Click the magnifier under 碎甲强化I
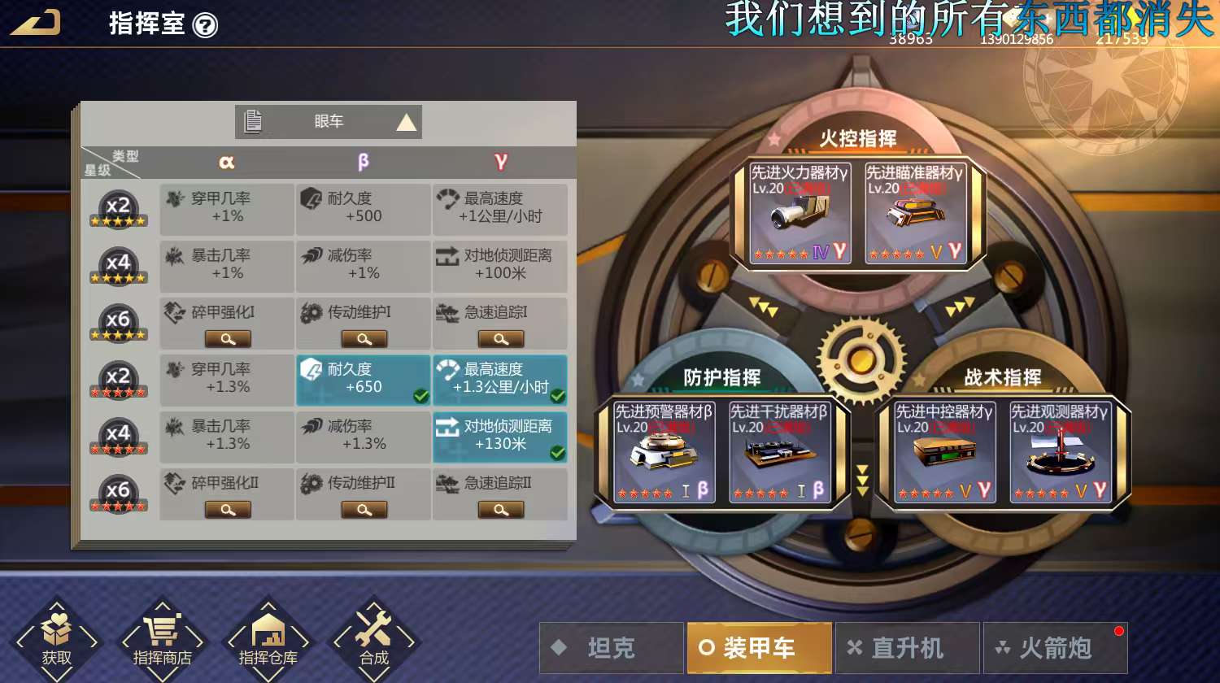 (x=228, y=339)
